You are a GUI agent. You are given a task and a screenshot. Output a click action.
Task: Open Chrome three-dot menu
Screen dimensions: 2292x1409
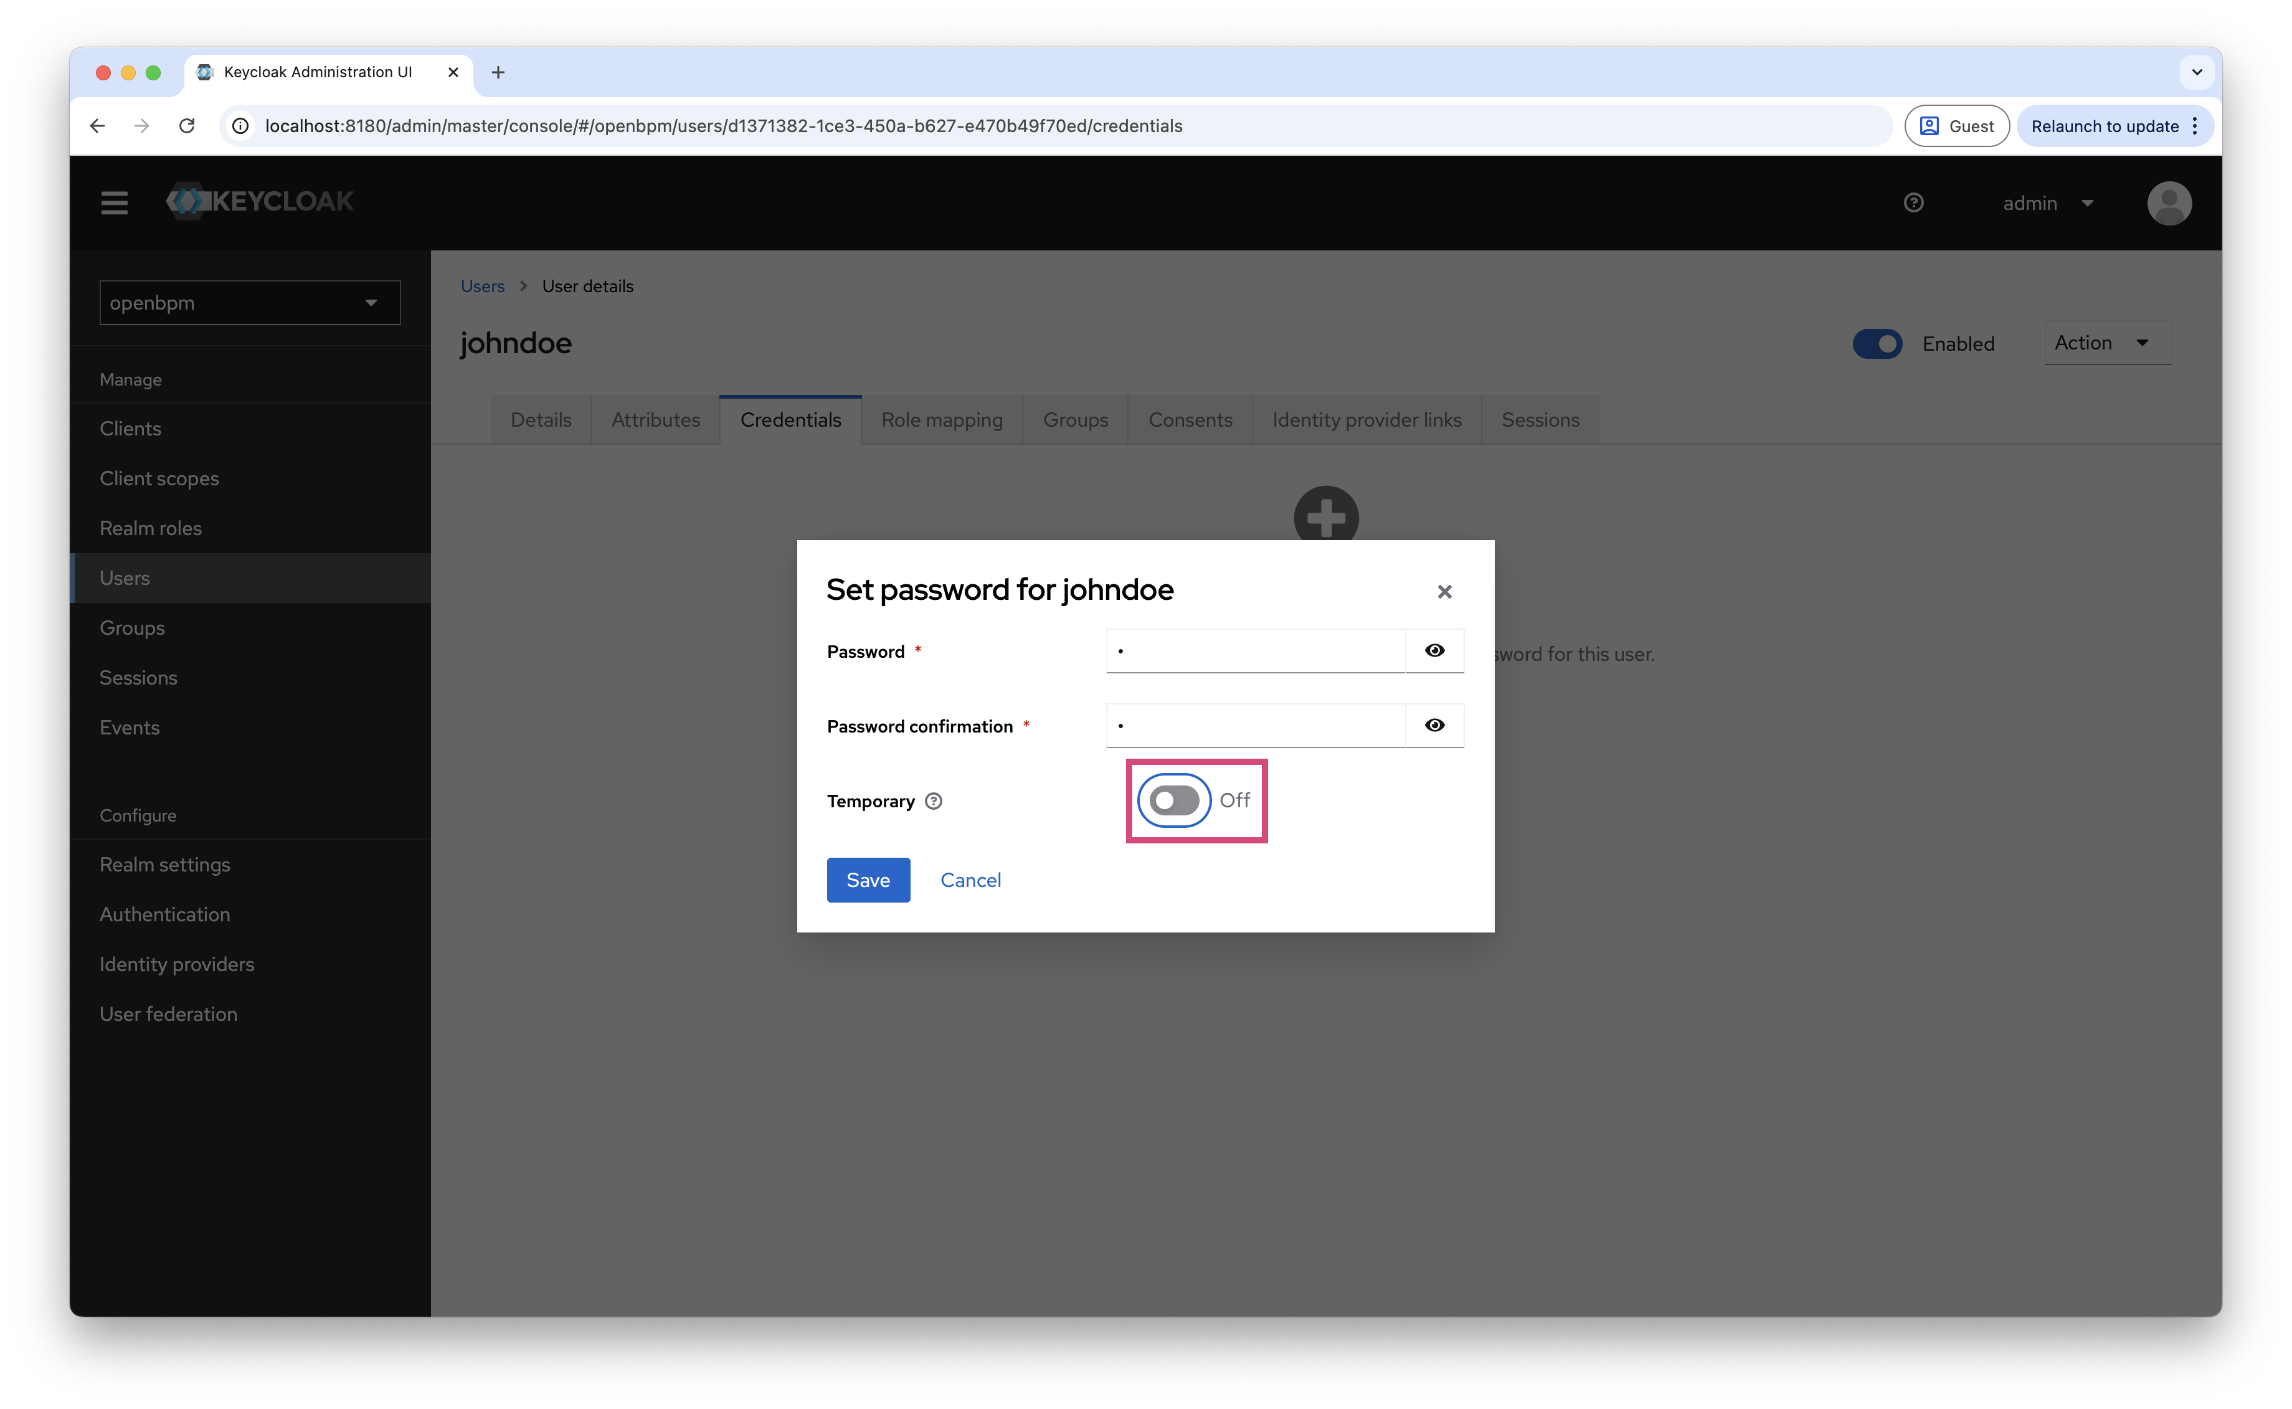[2196, 126]
